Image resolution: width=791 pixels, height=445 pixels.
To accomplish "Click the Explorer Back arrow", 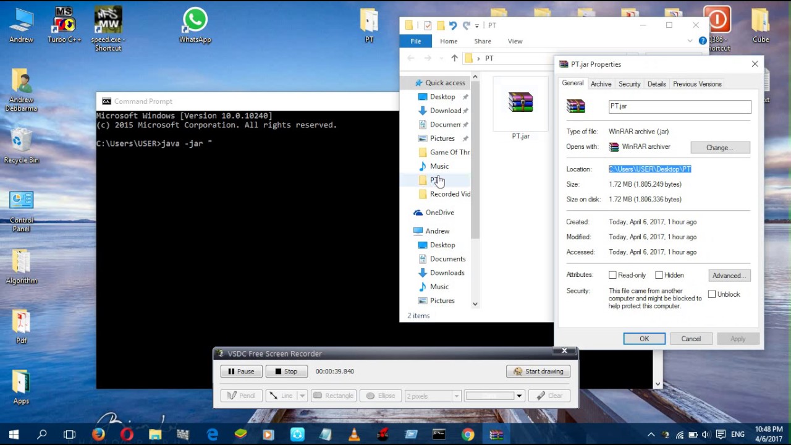I will pyautogui.click(x=411, y=58).
